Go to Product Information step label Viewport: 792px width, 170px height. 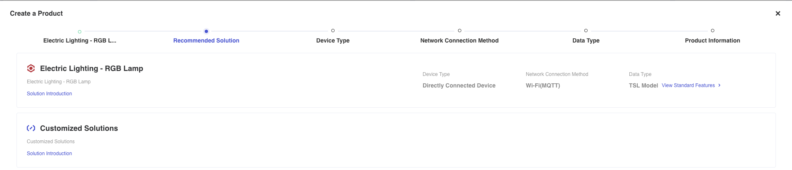[713, 40]
